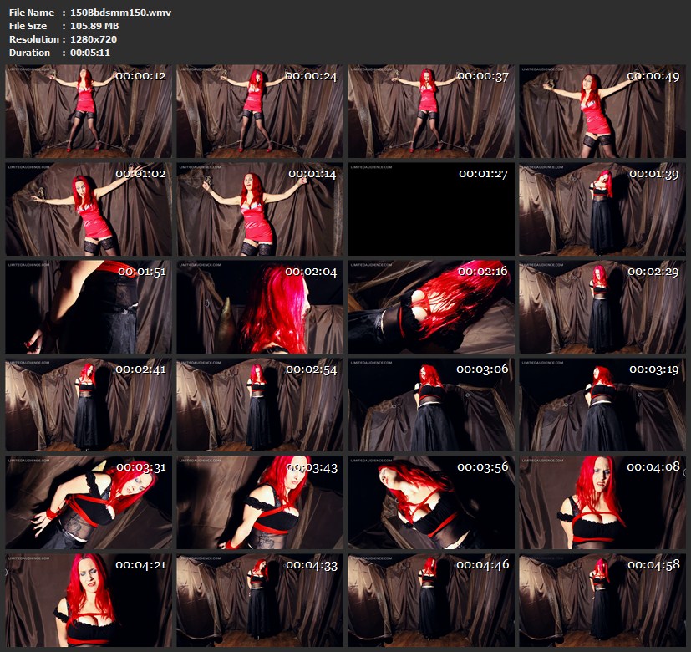Choose the thumbnail marked 00:02:04
The width and height of the screenshot is (691, 652).
tap(260, 307)
